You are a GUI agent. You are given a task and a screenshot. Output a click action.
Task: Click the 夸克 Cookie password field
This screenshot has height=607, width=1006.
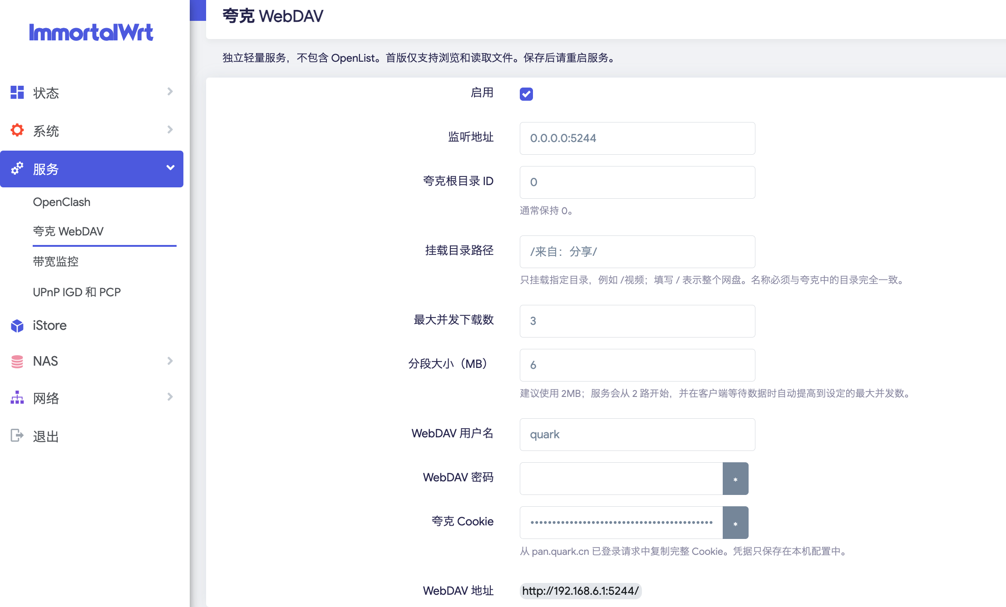pos(621,523)
